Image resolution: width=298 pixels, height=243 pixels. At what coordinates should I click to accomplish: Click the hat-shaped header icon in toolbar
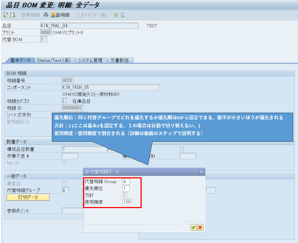[46, 15]
